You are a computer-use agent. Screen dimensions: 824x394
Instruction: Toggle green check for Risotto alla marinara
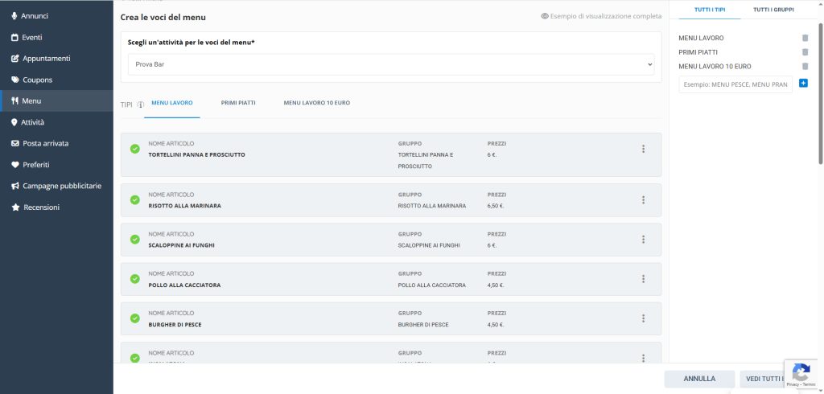(x=134, y=200)
